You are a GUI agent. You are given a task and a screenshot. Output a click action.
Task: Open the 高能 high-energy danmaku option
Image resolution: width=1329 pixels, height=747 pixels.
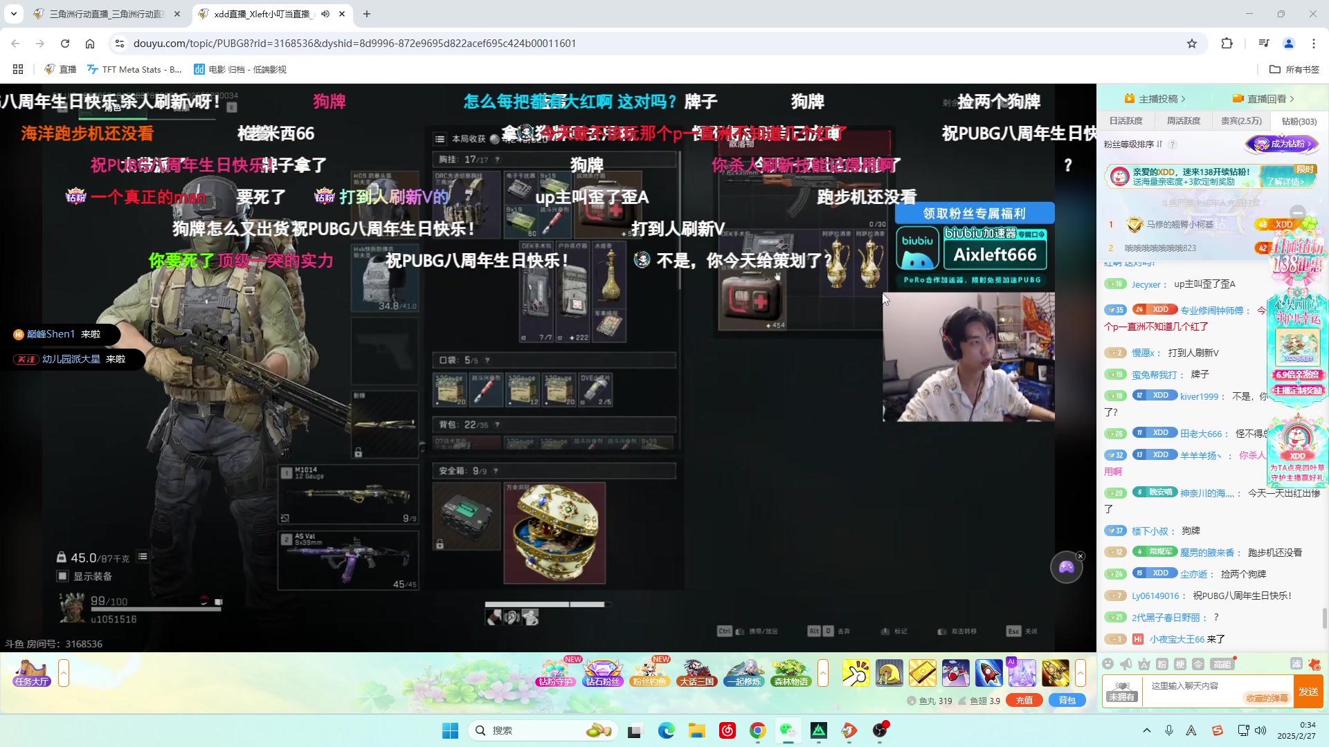point(1222,664)
